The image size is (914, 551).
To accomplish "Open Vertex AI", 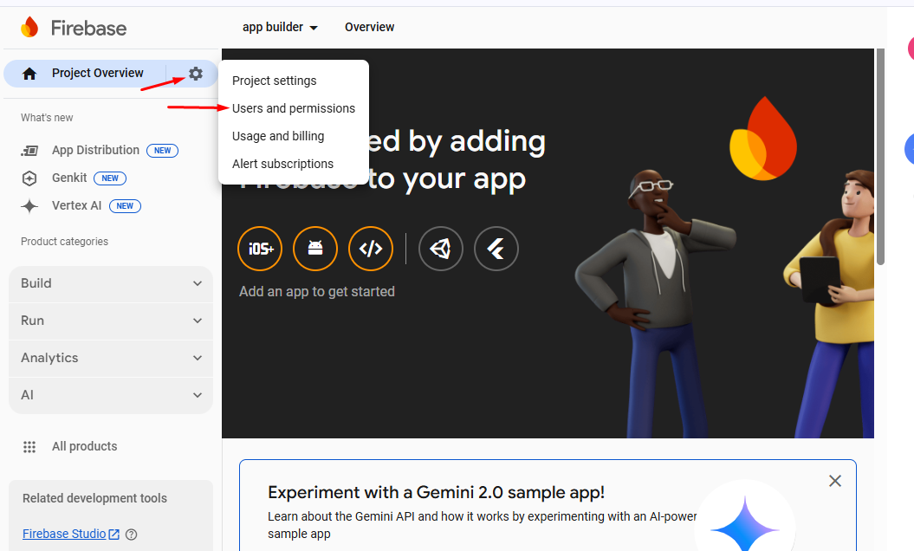I will pyautogui.click(x=76, y=206).
